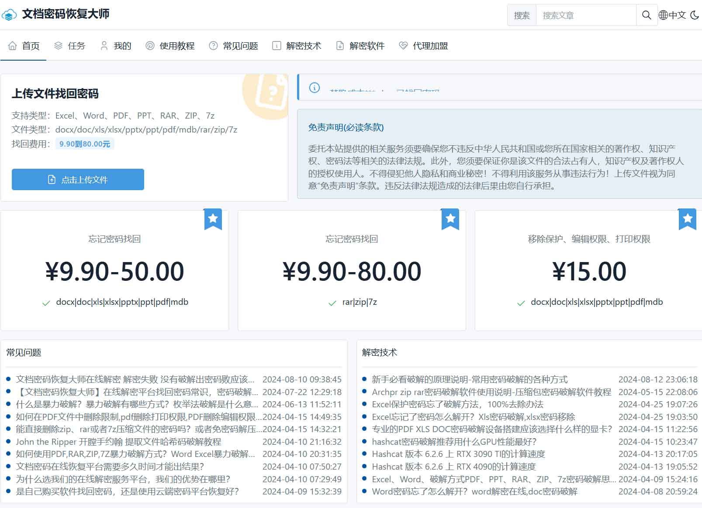Open the 中文 language selector
The height and width of the screenshot is (508, 702).
point(672,15)
